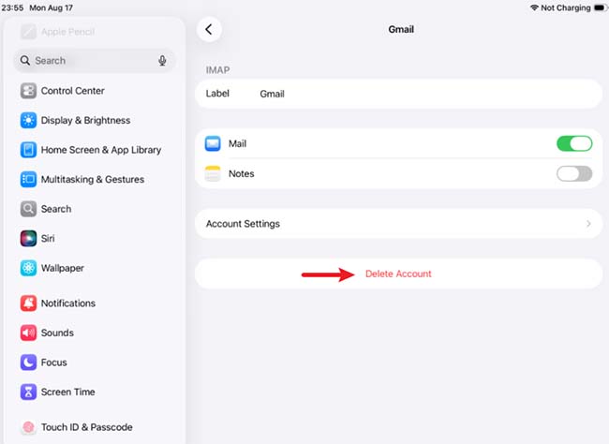609x444 pixels.
Task: Tap the back chevron button
Action: click(x=209, y=29)
